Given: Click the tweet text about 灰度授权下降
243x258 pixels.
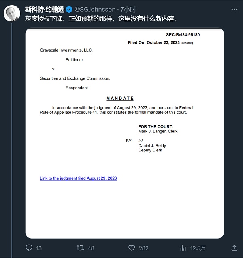Looking at the screenshot, I should (x=101, y=19).
